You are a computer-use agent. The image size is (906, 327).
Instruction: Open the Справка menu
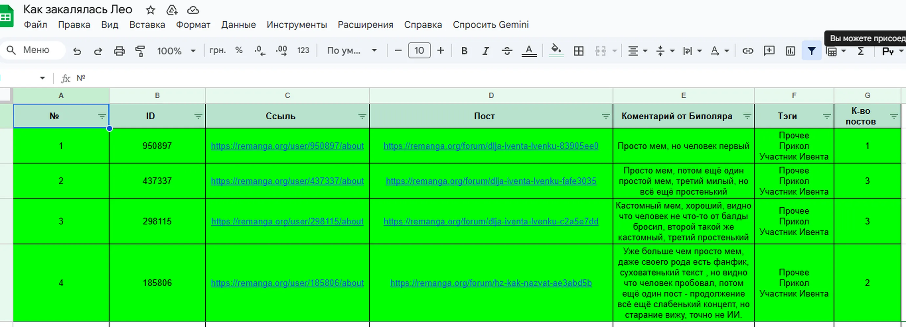coord(423,25)
